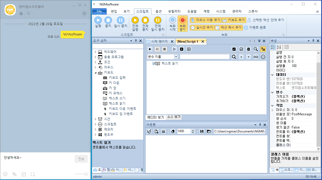The width and height of the screenshot is (322, 180).
Task: Open the 스크립트 ribbon tab
Action: click(x=142, y=11)
